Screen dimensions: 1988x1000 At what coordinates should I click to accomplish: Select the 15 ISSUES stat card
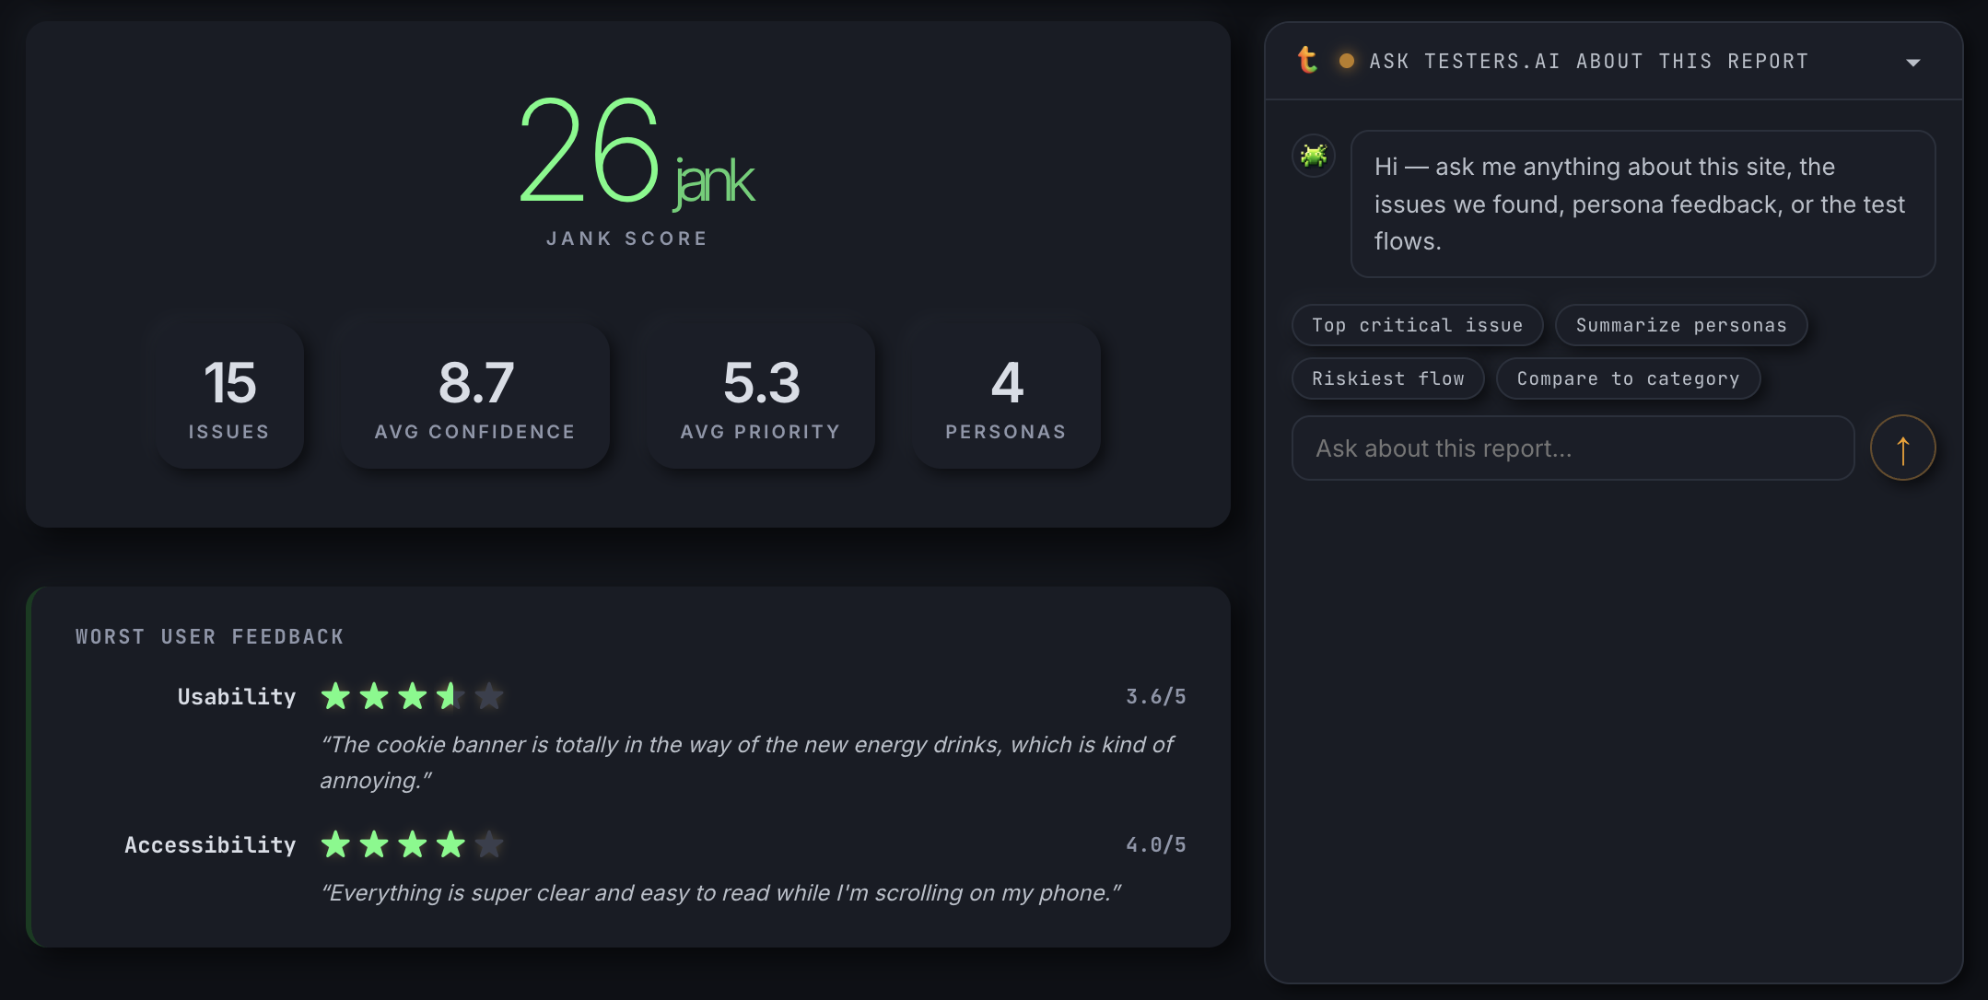click(x=228, y=397)
